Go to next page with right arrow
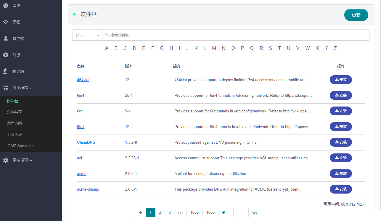381x221 pixels. [224, 212]
